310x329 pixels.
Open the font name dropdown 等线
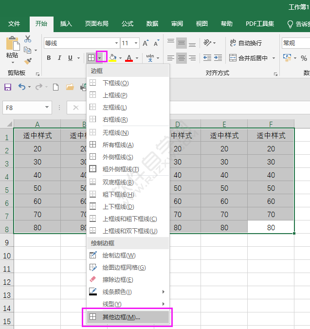pyautogui.click(x=116, y=43)
